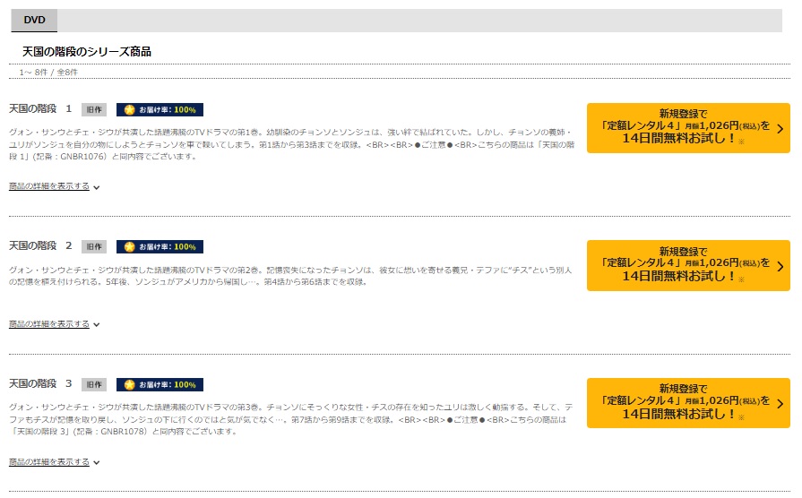Expand 商品の詳細を表示する for 天国の階段 2
Image resolution: width=802 pixels, height=498 pixels.
(55, 324)
